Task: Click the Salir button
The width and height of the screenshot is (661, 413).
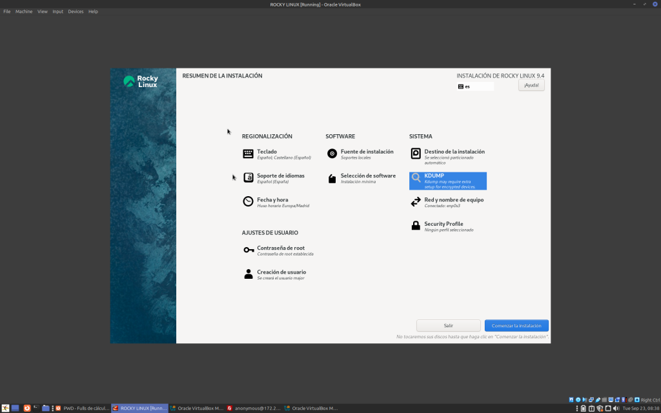Action: point(448,326)
